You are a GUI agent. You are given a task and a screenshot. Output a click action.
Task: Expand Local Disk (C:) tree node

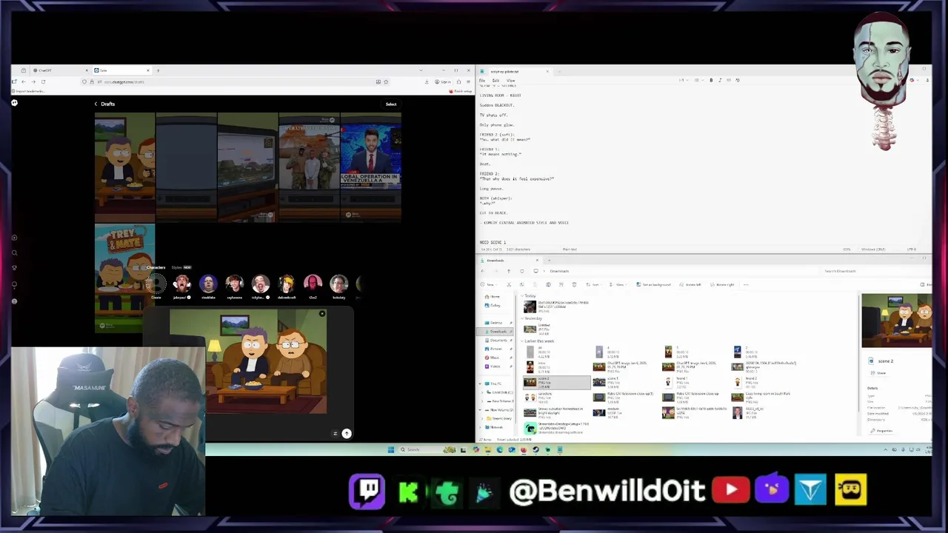point(482,392)
